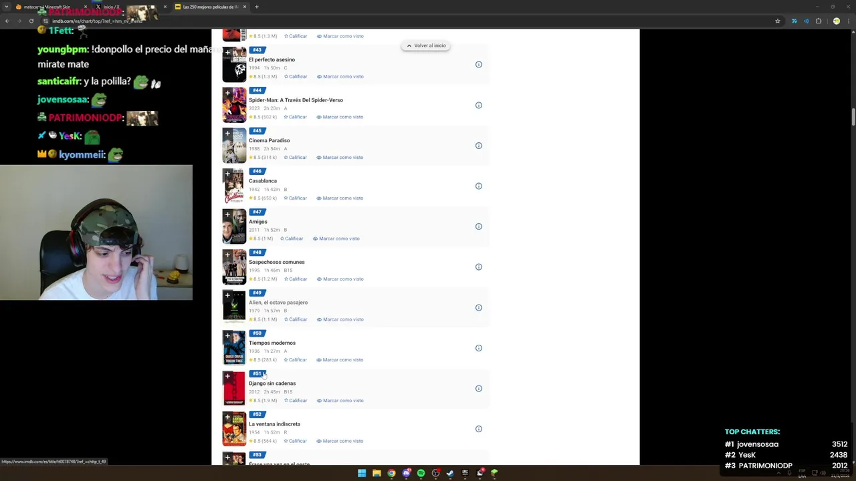Open Chrome profile avatar
This screenshot has height=481, width=856.
(836, 21)
